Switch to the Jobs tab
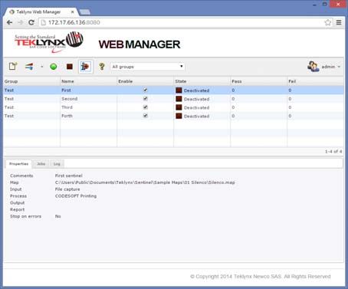This screenshot has width=348, height=289. click(x=41, y=164)
